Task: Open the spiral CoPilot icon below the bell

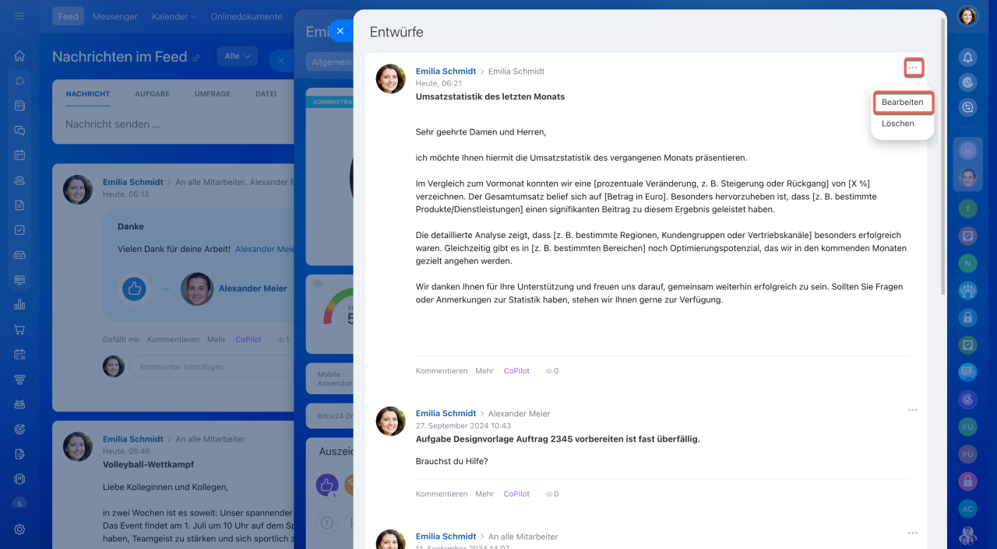Action: (967, 82)
